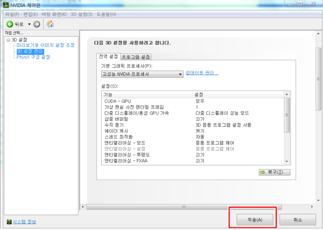Select the 스레드 최적화 row
Screen dimensions: 323x230
192,137
